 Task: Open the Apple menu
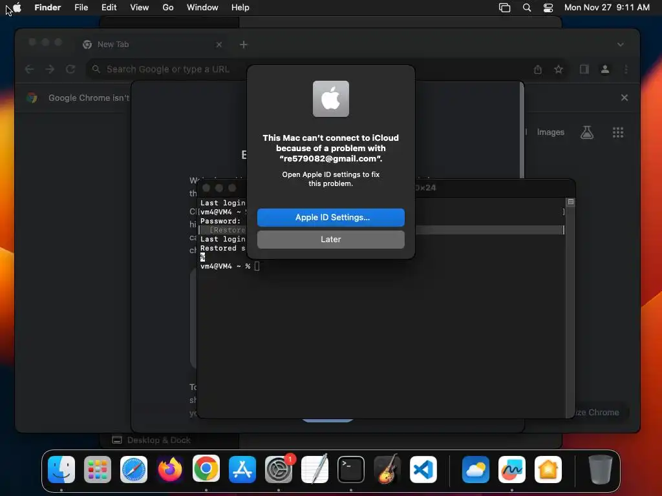(17, 7)
